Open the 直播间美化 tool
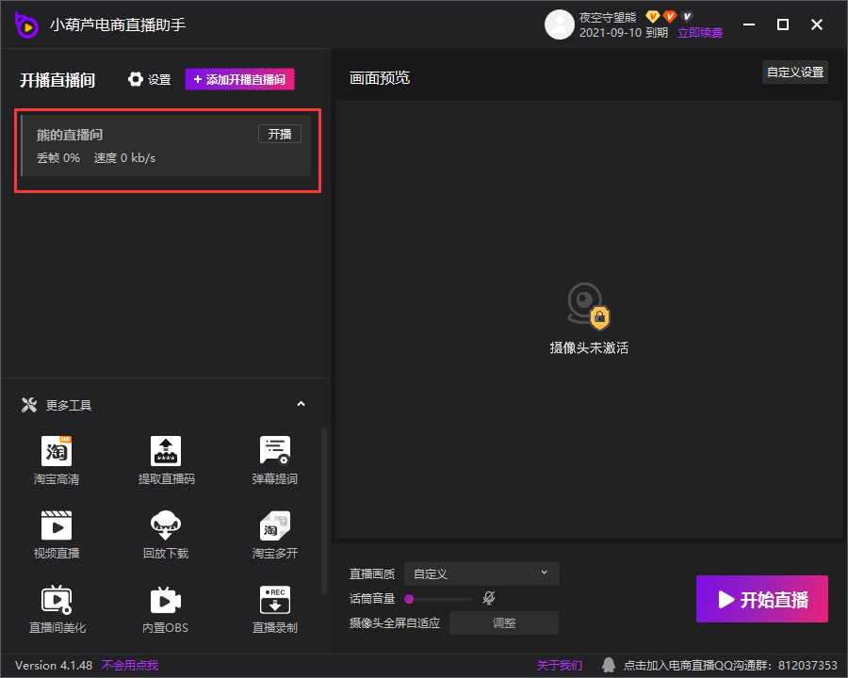The image size is (848, 678). click(57, 600)
